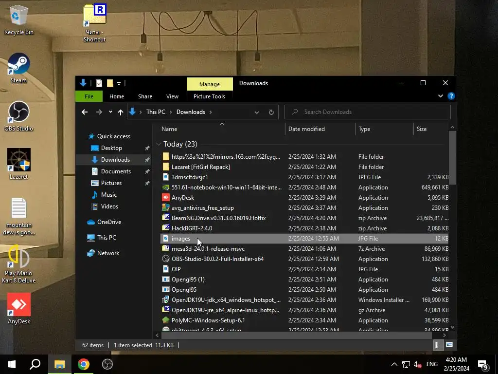This screenshot has height=374, width=498.
Task: Expand the Downloads breadcrumb chevron
Action: 211,112
